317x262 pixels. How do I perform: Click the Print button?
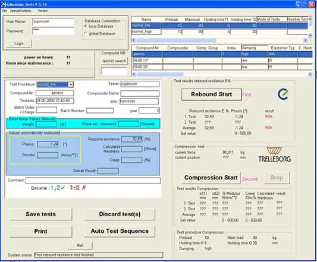point(40,231)
